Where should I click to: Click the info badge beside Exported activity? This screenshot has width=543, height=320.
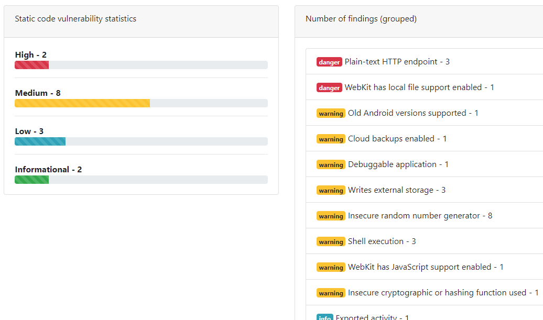(324, 317)
